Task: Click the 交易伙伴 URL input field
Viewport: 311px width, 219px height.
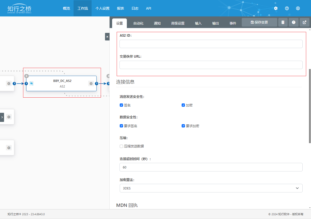Action: click(x=211, y=65)
